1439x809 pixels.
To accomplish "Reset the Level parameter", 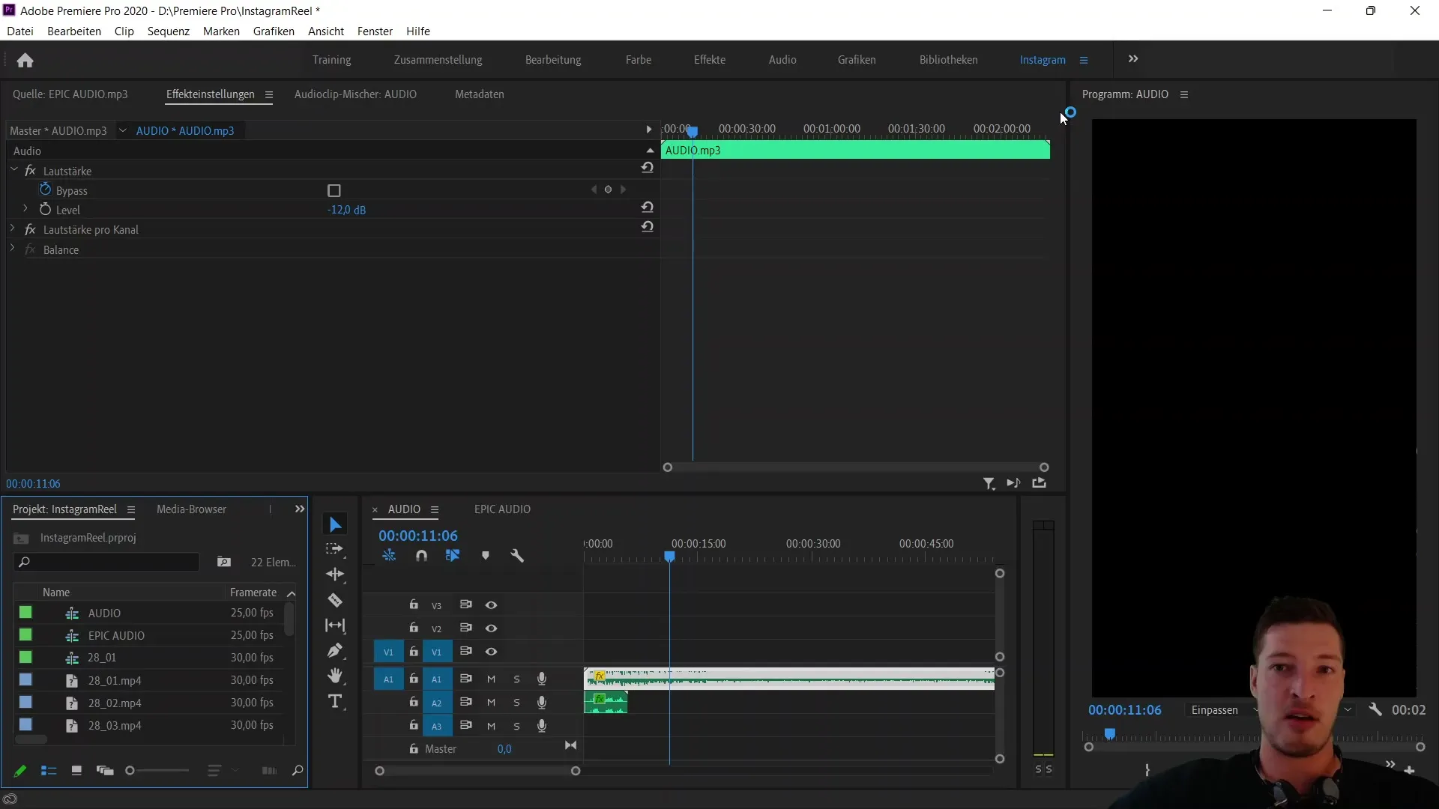I will pyautogui.click(x=648, y=207).
